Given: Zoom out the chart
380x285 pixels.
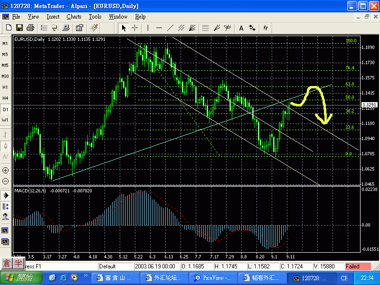Looking at the screenshot, I should click(x=5, y=181).
